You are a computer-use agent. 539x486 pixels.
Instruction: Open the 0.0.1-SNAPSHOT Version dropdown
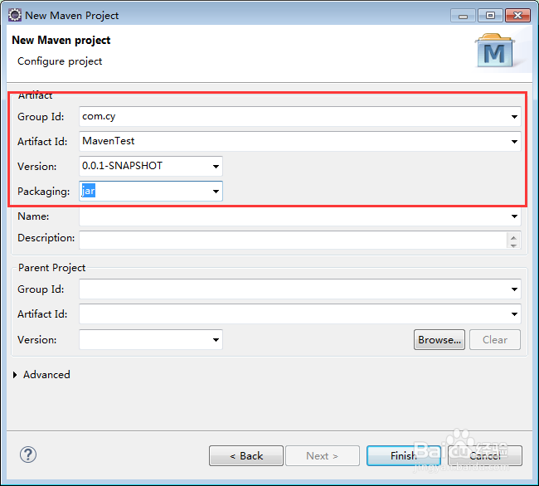(x=216, y=167)
